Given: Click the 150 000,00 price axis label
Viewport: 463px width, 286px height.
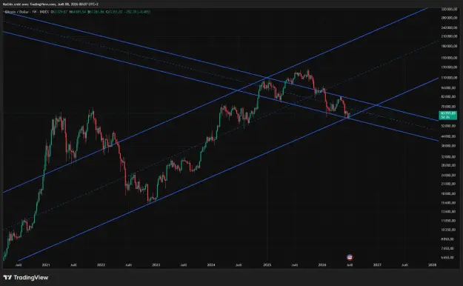Looking at the screenshot, I should coord(449,58).
